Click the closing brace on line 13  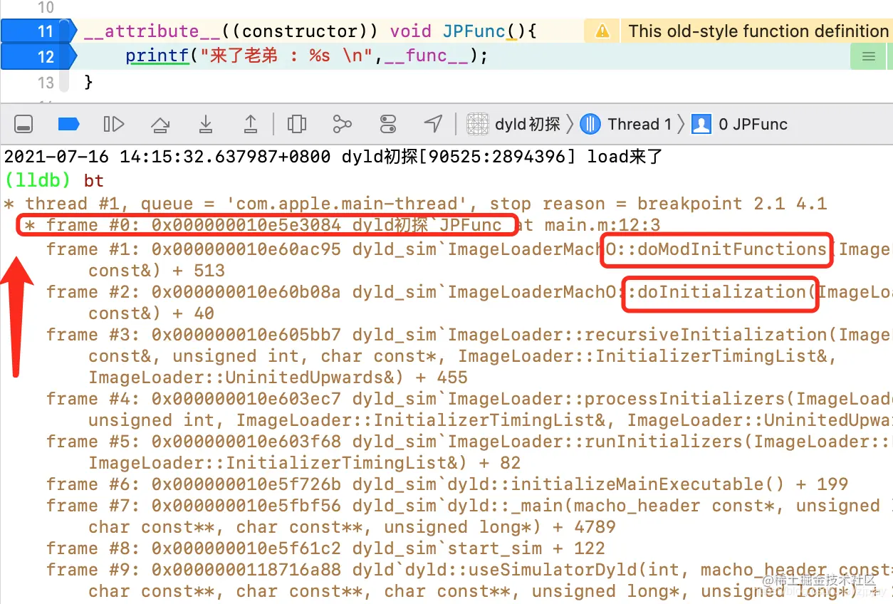(88, 83)
